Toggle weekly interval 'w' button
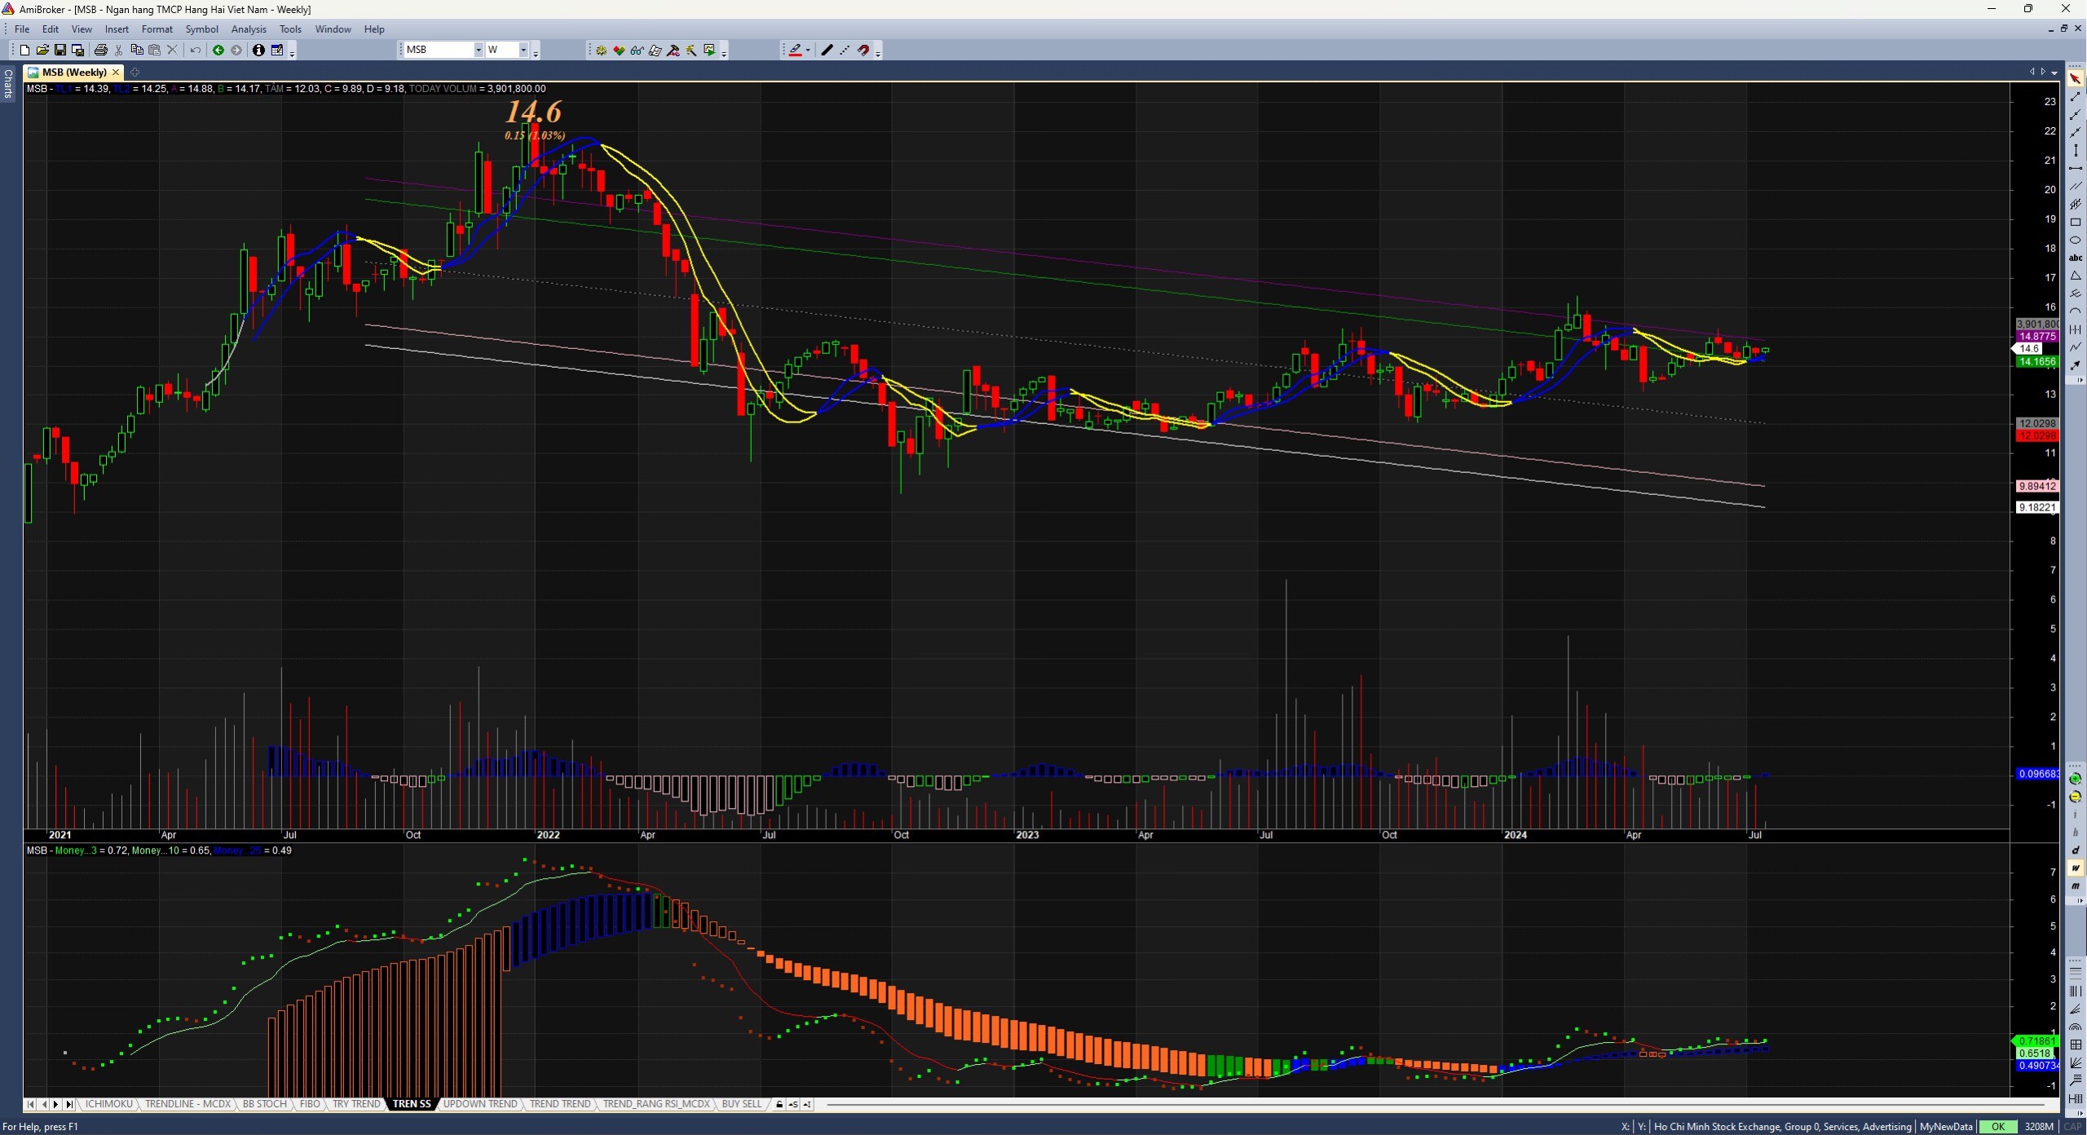2087x1135 pixels. 2075,867
